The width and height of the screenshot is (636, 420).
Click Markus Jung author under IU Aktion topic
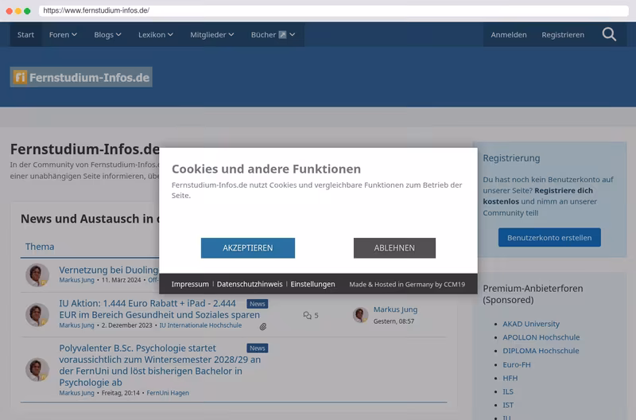(76, 325)
